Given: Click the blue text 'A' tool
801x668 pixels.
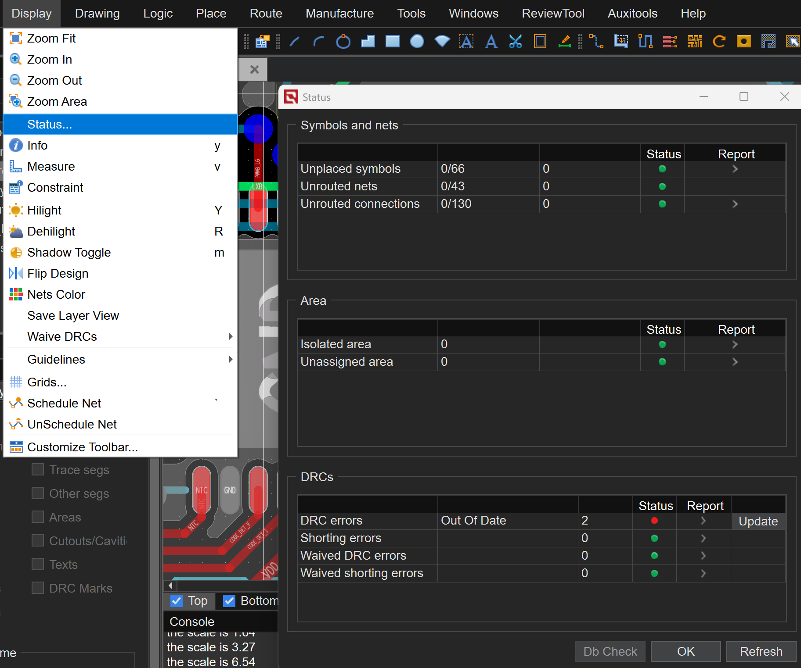Looking at the screenshot, I should tap(491, 42).
